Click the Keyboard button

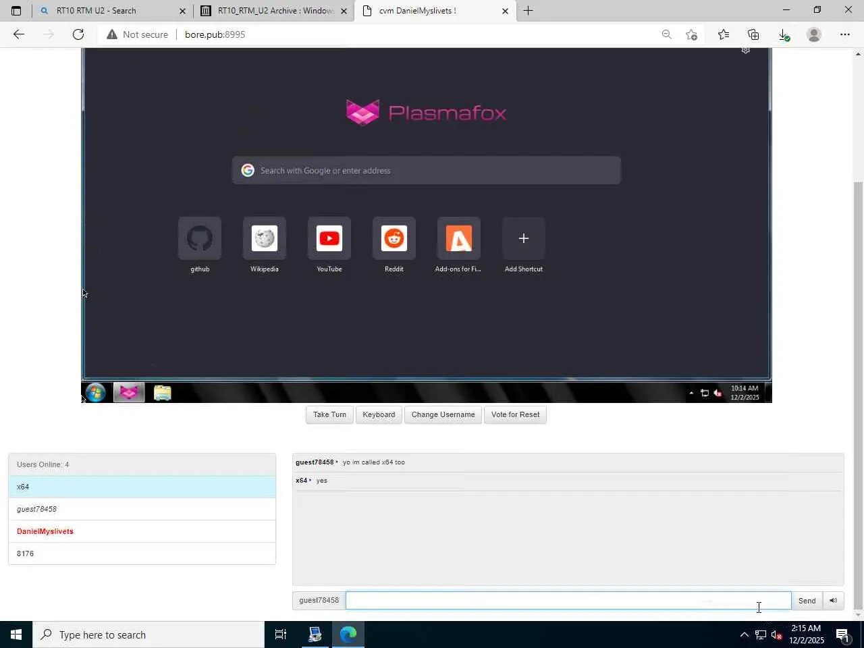379,415
